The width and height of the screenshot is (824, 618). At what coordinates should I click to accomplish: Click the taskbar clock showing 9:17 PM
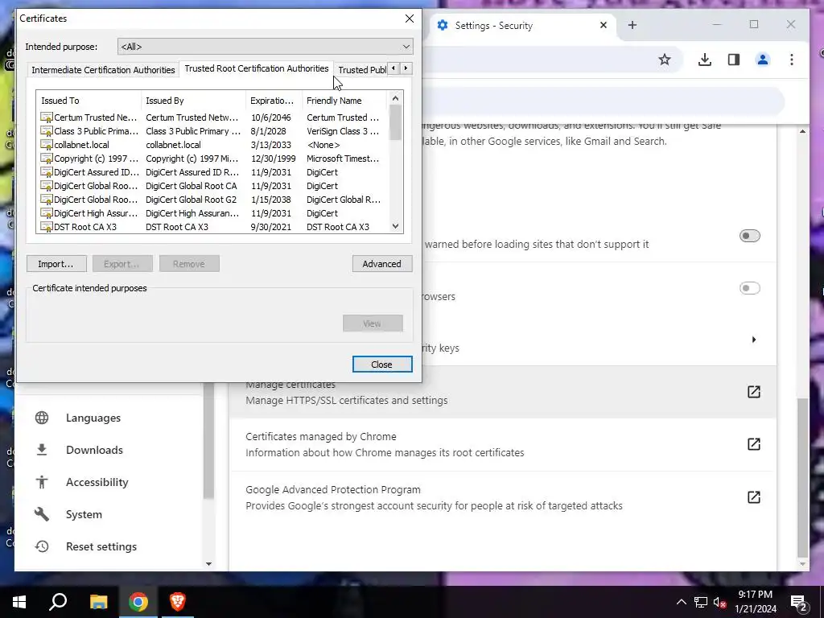(x=755, y=602)
